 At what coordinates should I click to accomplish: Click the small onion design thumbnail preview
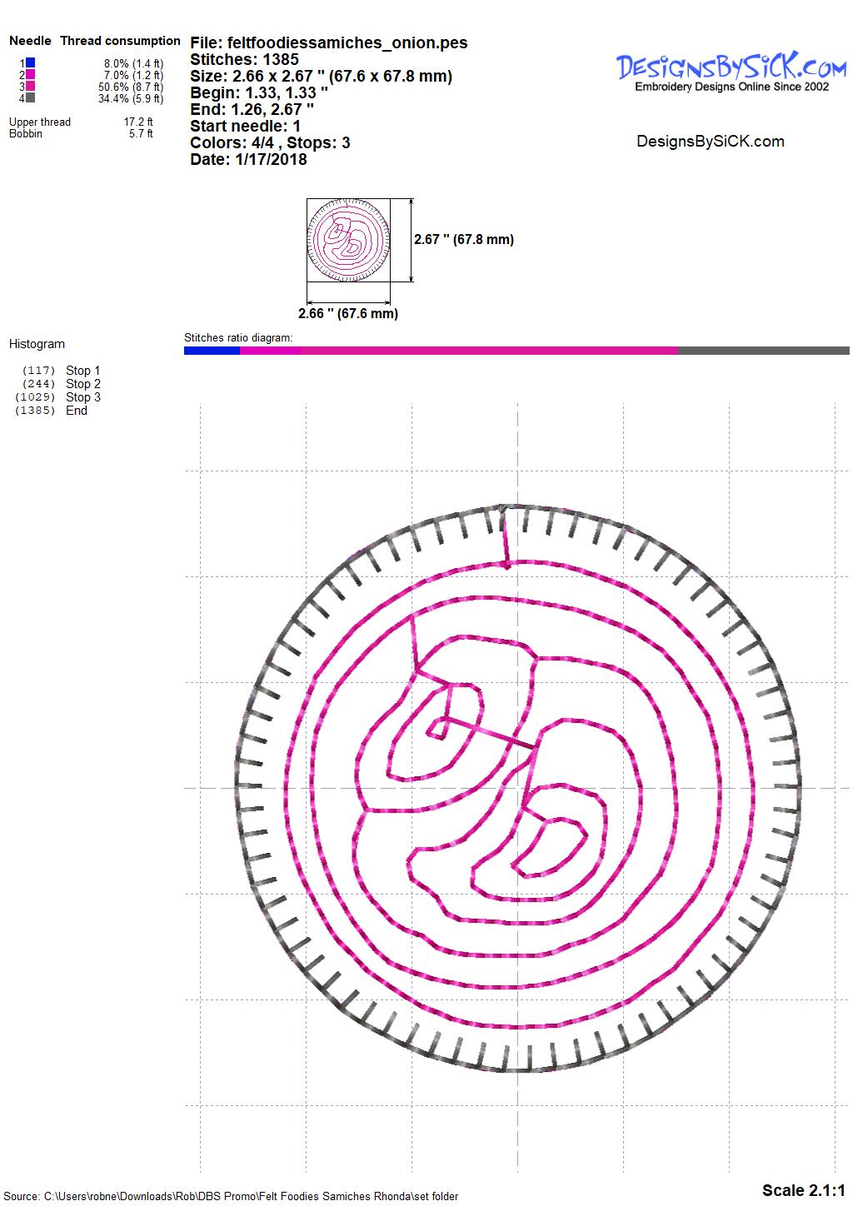tap(348, 240)
